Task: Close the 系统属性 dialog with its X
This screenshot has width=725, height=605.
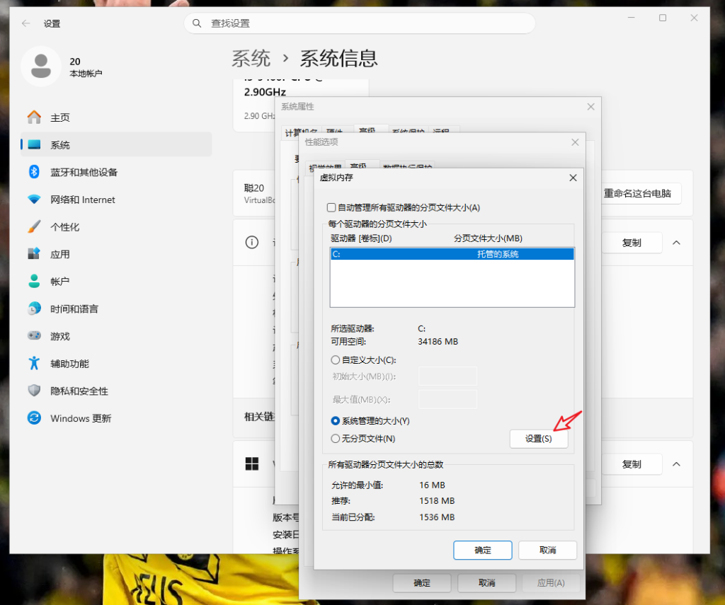Action: coord(590,107)
